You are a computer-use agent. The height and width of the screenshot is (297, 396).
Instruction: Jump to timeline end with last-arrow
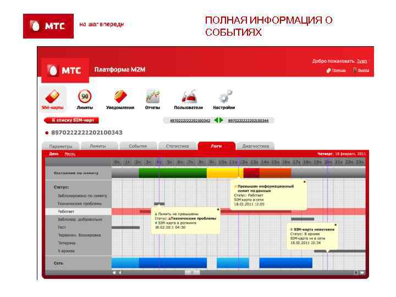click(362, 272)
